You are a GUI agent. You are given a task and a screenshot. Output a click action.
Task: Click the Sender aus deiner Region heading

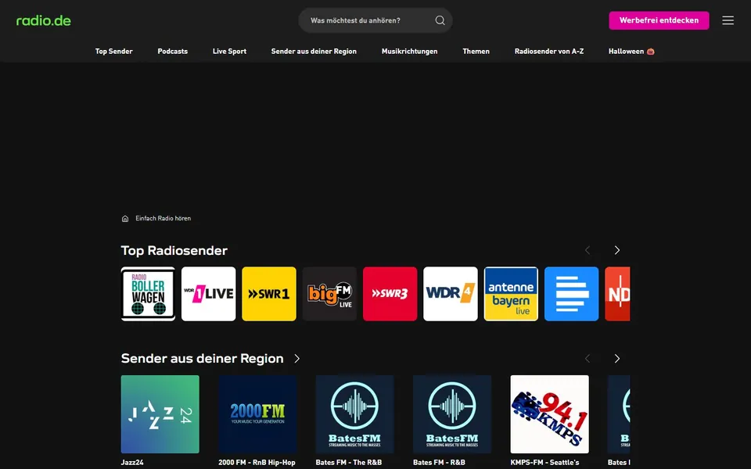(x=202, y=359)
